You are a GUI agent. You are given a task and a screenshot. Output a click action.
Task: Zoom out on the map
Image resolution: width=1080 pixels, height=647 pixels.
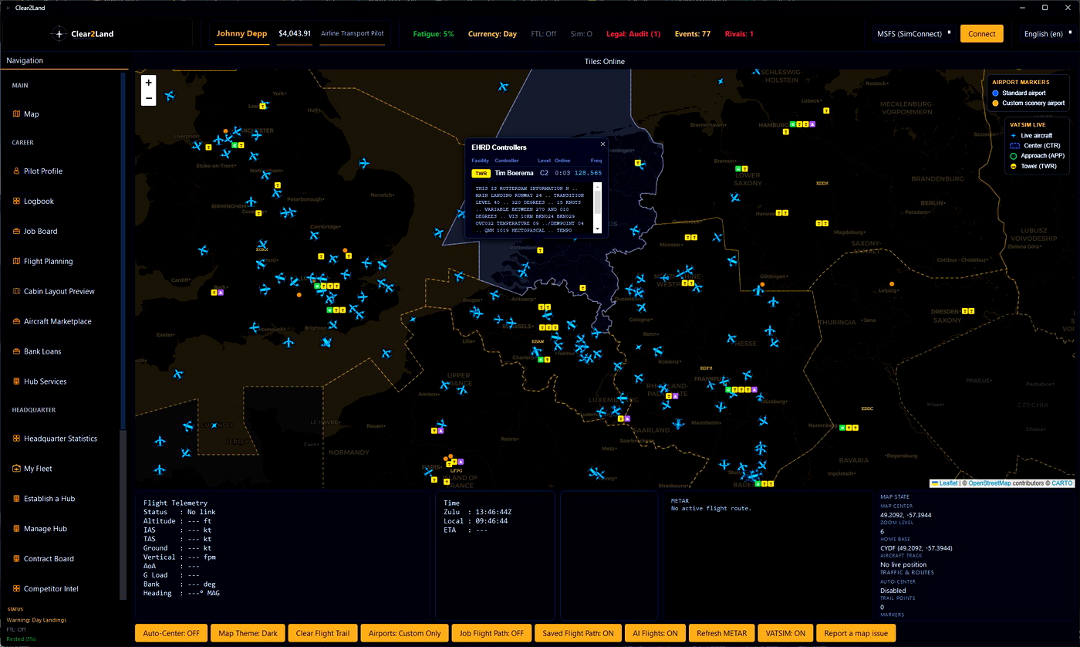coord(149,98)
